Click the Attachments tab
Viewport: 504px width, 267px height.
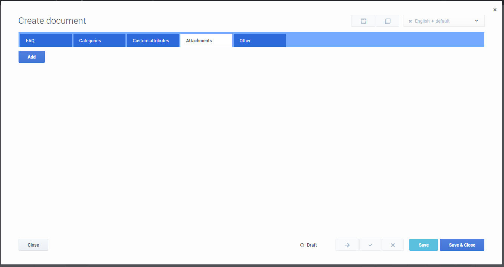(x=206, y=41)
